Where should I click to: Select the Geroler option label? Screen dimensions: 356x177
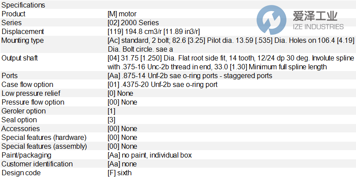click(24, 111)
